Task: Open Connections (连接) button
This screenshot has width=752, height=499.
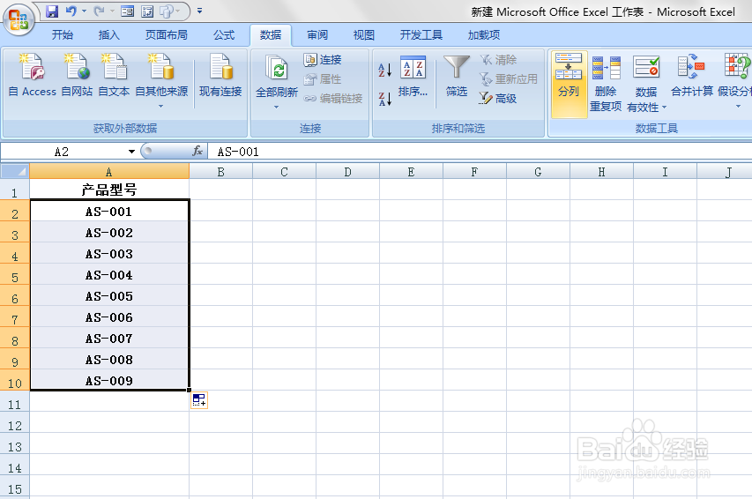Action: pos(323,59)
